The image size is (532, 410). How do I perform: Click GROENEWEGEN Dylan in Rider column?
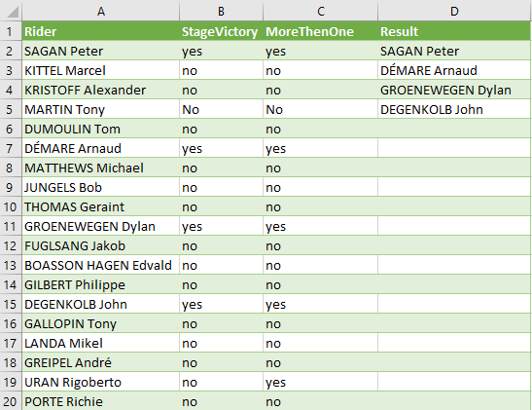click(101, 226)
